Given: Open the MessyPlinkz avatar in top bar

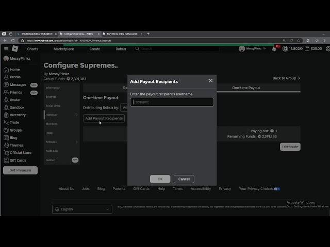Looking at the screenshot, I should (242, 49).
